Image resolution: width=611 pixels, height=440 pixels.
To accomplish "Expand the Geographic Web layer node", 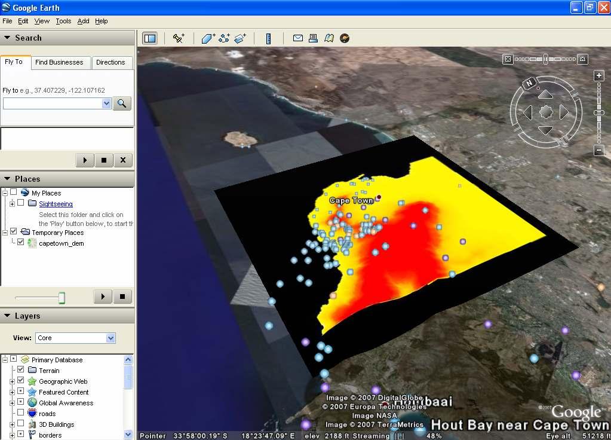I will 12,381.
